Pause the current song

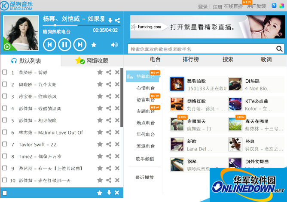(x=64, y=45)
